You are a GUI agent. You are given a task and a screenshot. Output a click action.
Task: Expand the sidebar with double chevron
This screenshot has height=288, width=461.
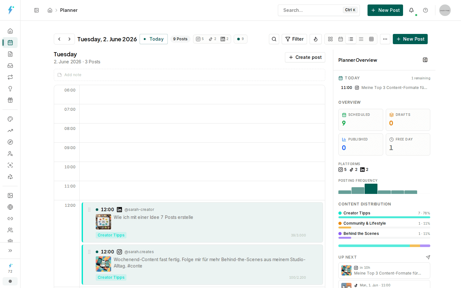point(10,251)
